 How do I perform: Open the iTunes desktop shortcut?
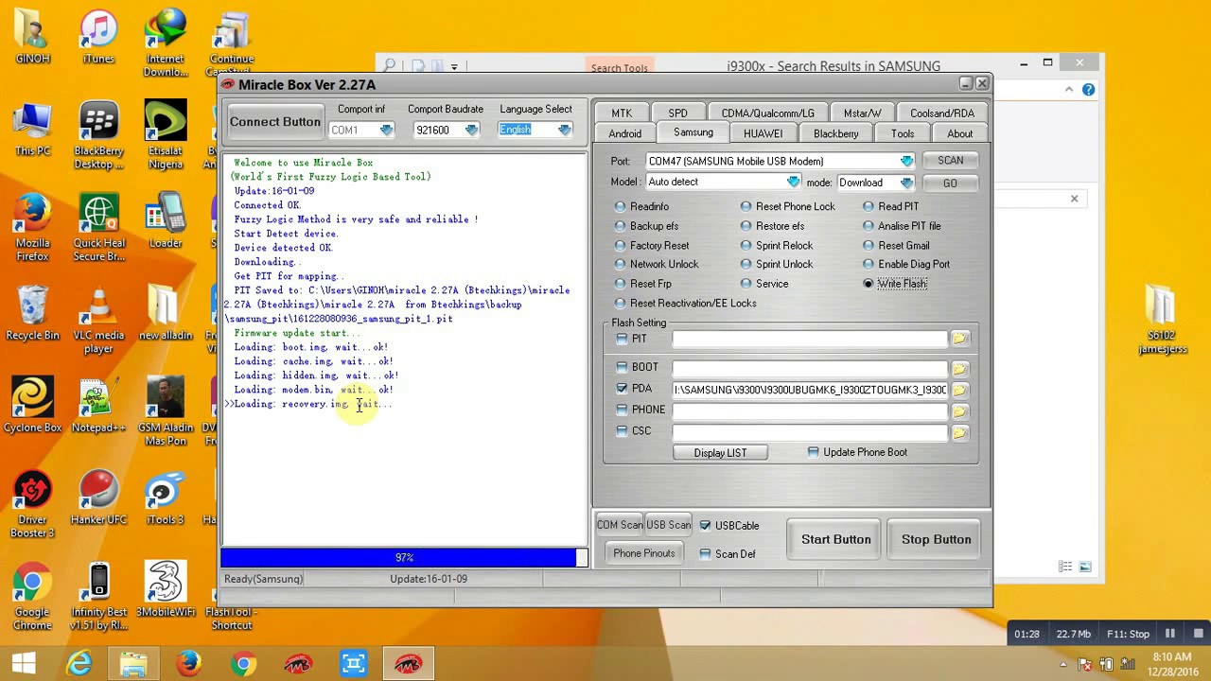tap(98, 38)
